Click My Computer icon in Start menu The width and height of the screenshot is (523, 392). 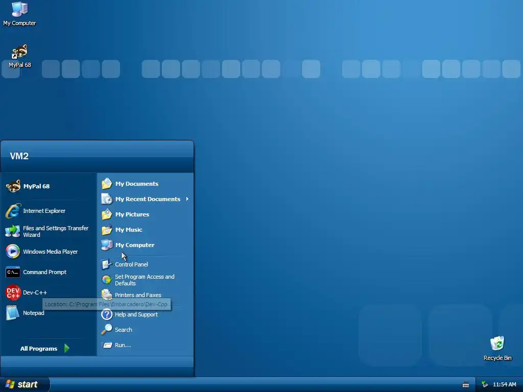107,245
